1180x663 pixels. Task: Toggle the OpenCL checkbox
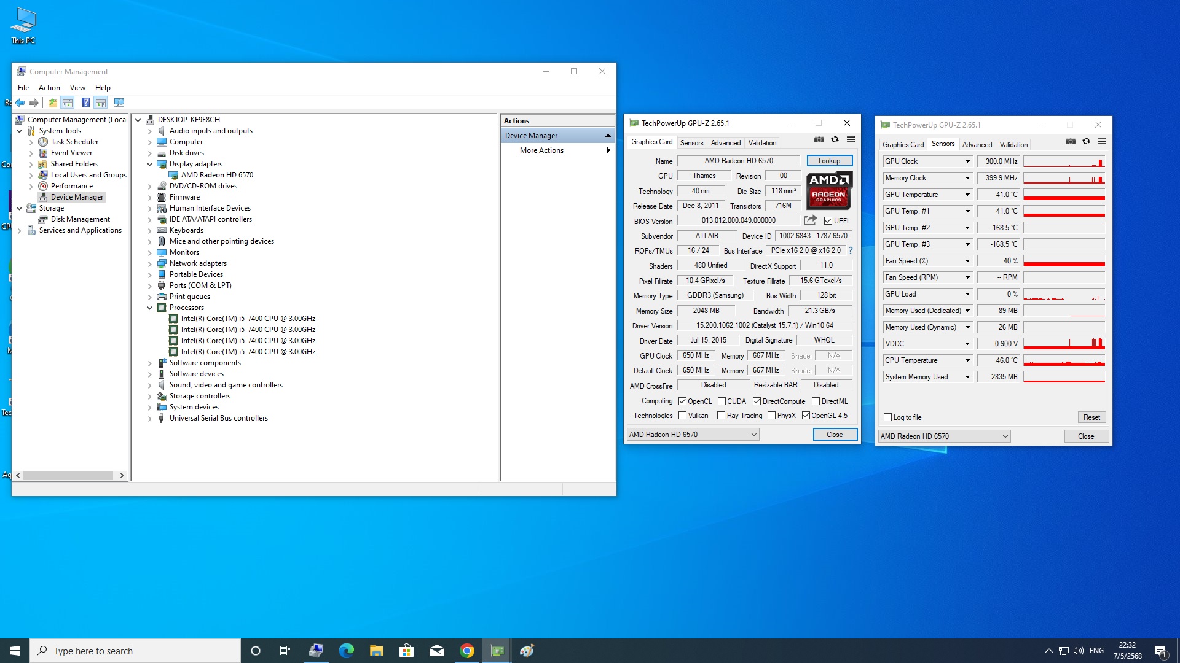[682, 401]
